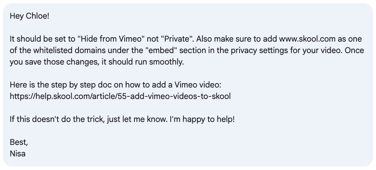Open the help.skool.com article link
The width and height of the screenshot is (376, 170).
click(x=120, y=96)
